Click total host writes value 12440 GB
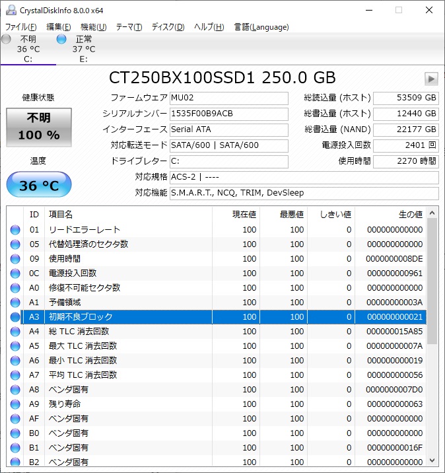Image resolution: width=445 pixels, height=473 pixels. point(406,114)
